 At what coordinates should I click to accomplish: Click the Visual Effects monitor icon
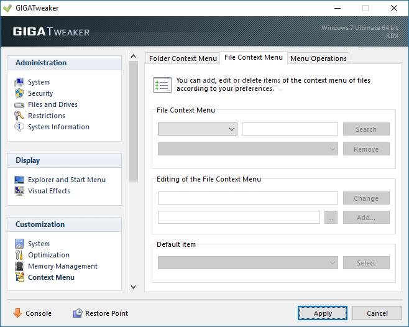point(19,191)
